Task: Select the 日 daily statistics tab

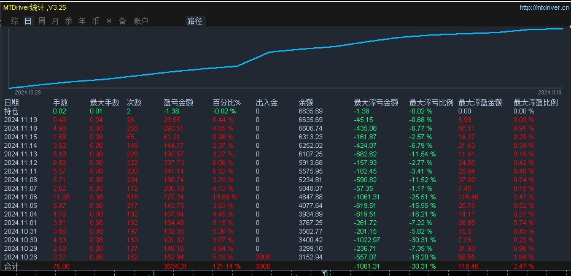Action: point(28,21)
